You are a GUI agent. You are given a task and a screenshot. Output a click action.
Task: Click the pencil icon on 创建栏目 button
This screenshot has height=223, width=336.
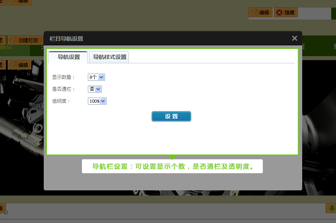tap(13, 40)
